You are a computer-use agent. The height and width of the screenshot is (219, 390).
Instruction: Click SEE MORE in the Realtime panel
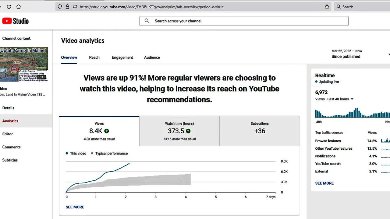coord(324,183)
